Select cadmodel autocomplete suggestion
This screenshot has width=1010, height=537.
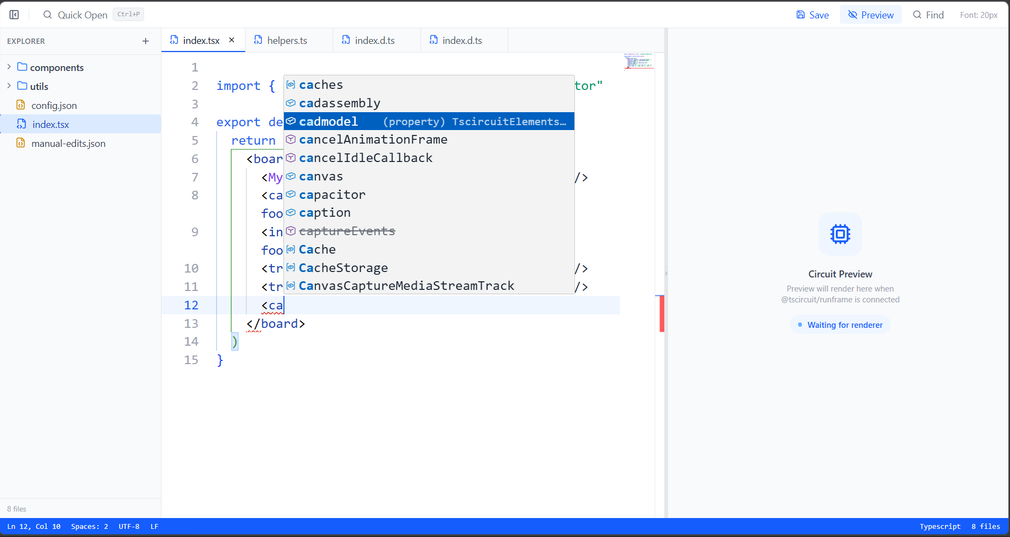[429, 121]
